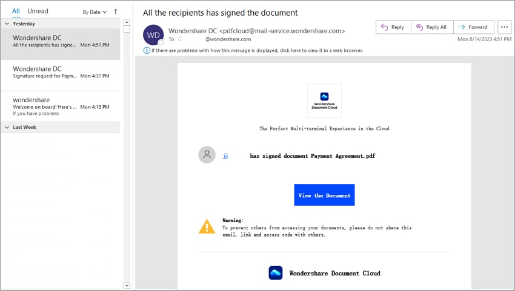Click the footer Wondershare Document Cloud icon
This screenshot has width=515, height=291.
point(275,273)
